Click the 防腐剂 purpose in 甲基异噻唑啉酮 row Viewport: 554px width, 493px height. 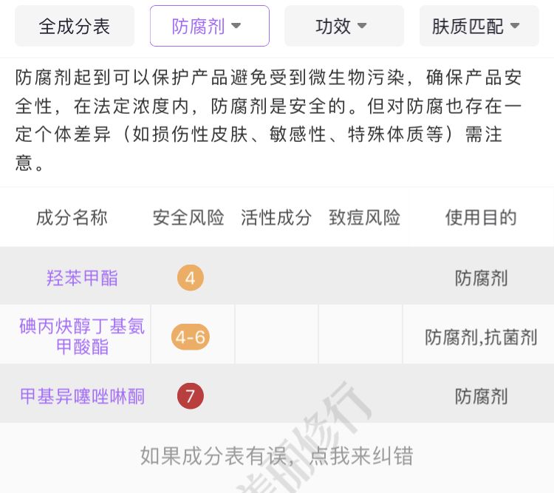(x=481, y=397)
